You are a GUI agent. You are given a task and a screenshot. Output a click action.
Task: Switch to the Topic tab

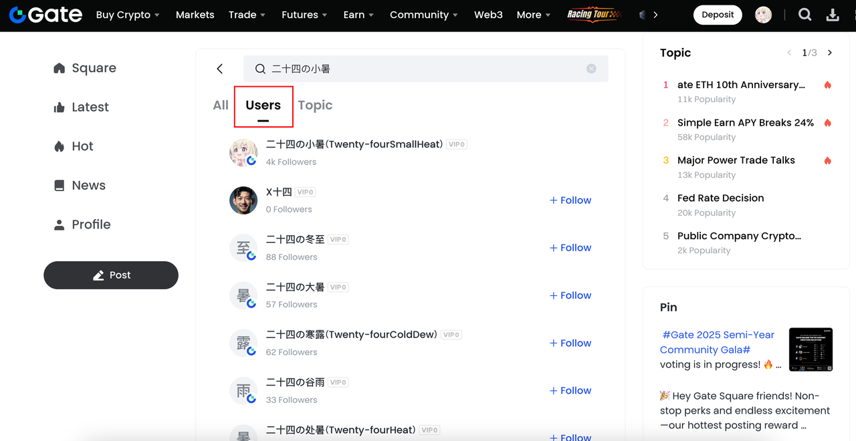point(315,106)
